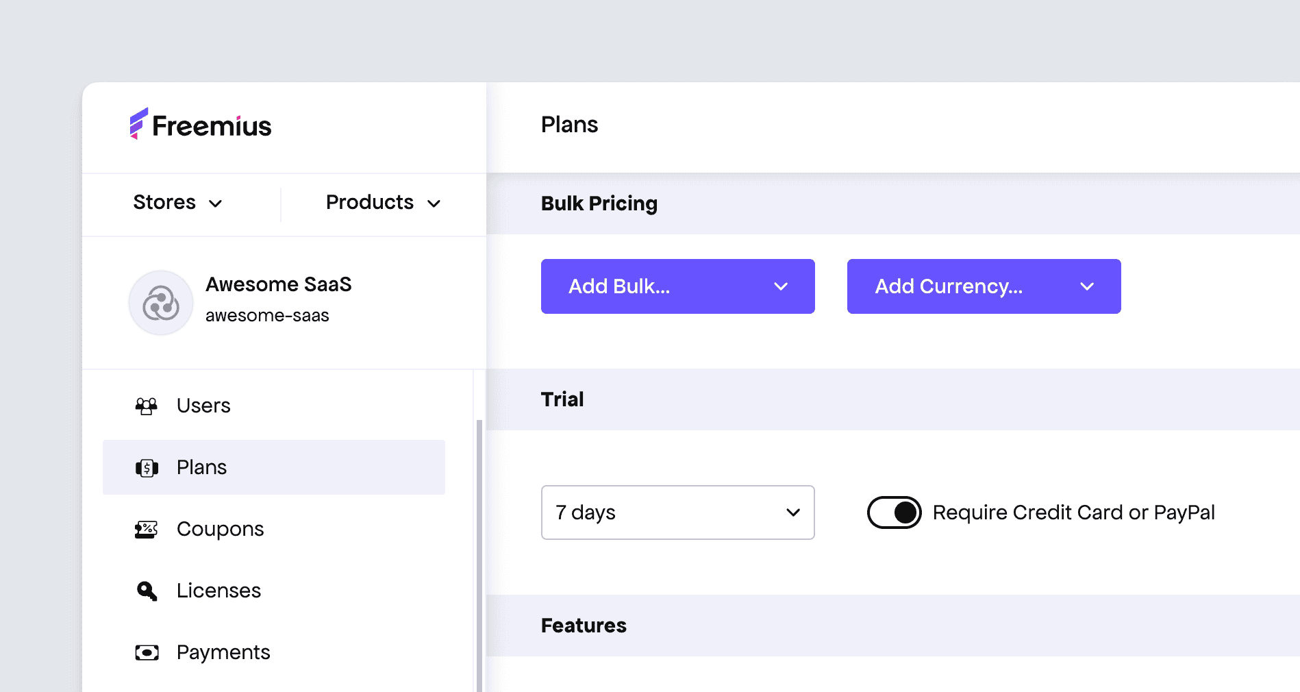The height and width of the screenshot is (692, 1300).
Task: Click the Require Credit Card or PayPal label
Action: click(x=1073, y=512)
